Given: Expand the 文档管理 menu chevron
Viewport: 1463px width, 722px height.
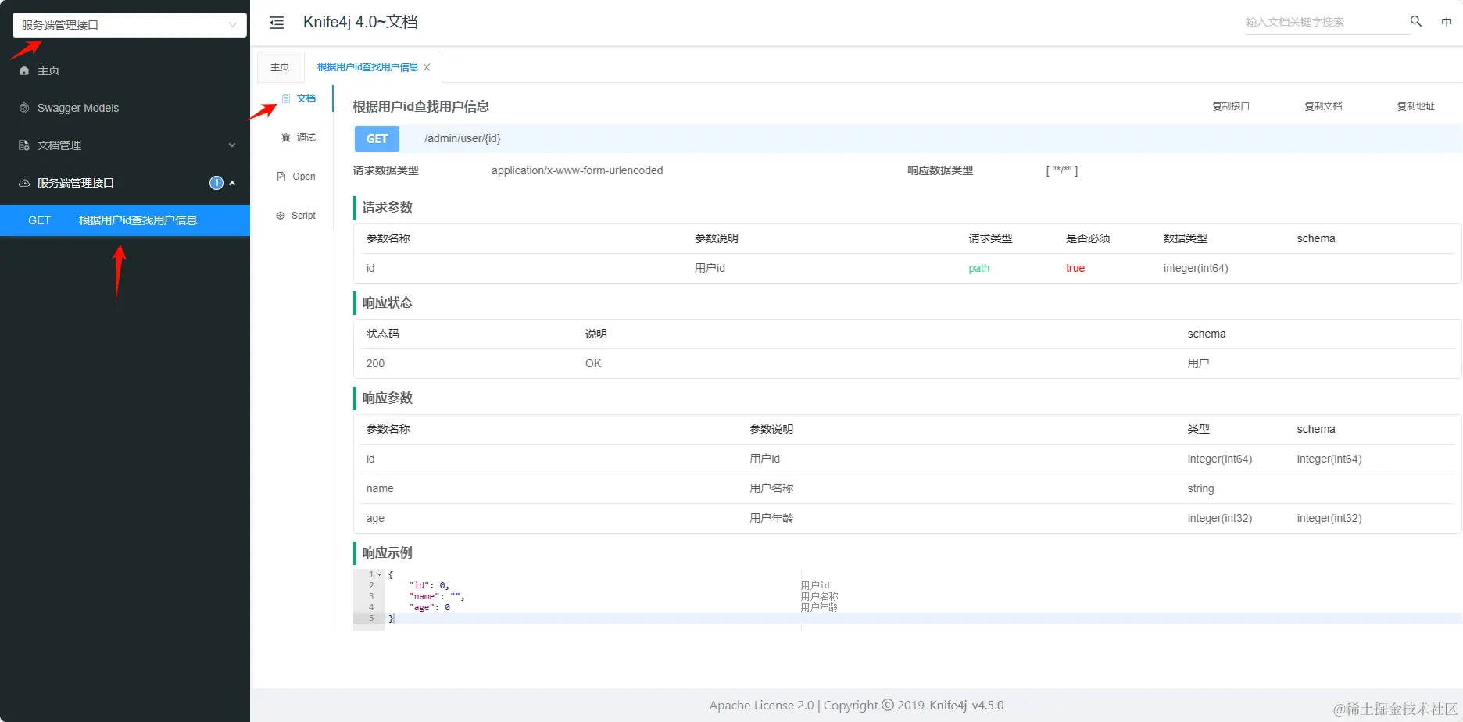Looking at the screenshot, I should tap(232, 145).
